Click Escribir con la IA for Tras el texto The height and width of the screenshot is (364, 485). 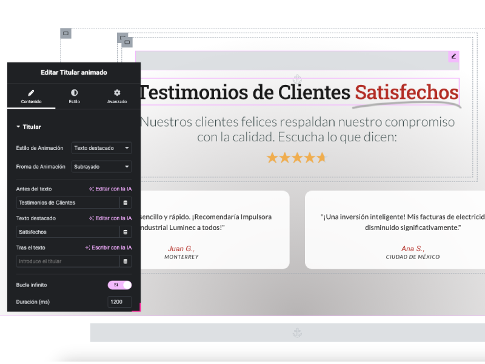coord(109,248)
